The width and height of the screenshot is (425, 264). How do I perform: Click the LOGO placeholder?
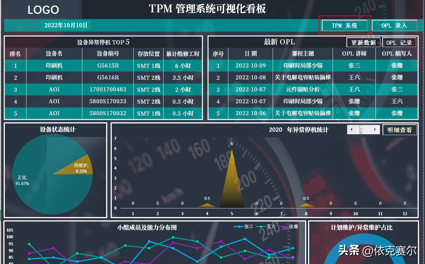(x=43, y=10)
